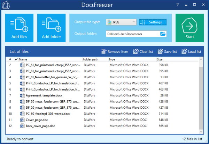209x144 pixels.
Task: Click the scrollbar up arrow of file list
Action: point(201,59)
